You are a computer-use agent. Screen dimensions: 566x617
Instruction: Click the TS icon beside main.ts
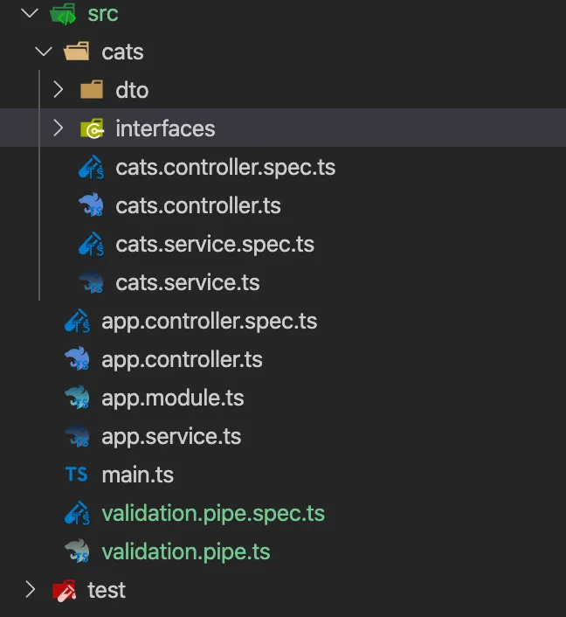click(x=76, y=475)
